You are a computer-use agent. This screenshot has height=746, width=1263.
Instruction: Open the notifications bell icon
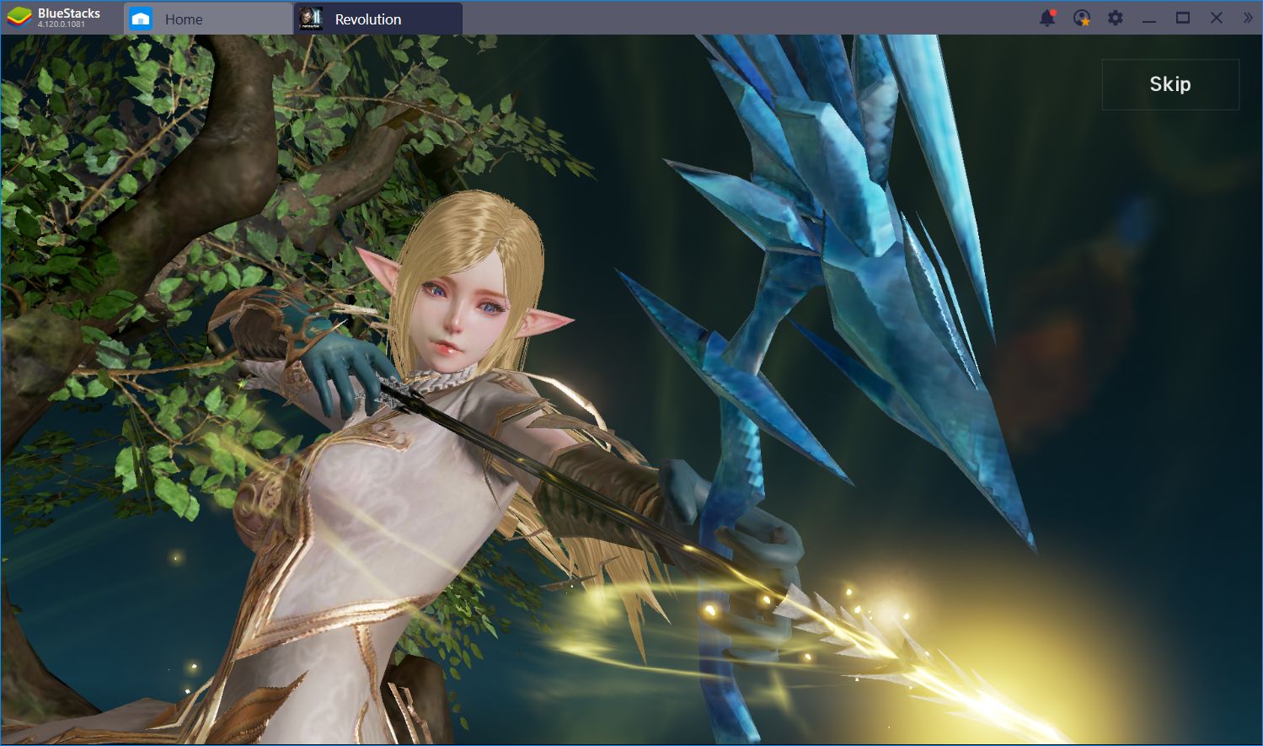coord(1047,18)
